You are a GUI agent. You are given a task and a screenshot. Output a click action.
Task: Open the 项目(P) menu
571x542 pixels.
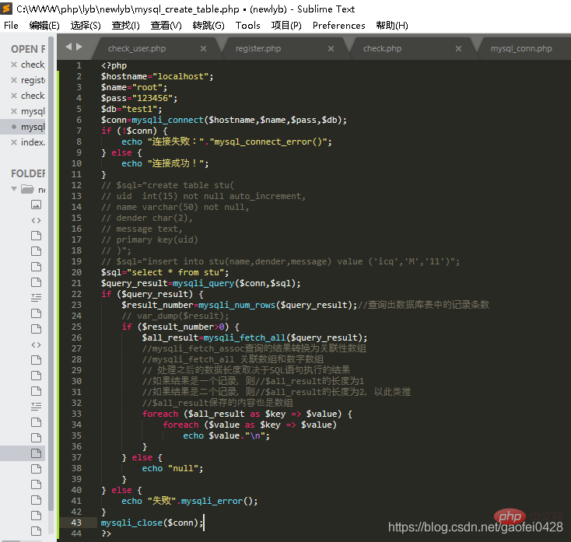point(286,25)
